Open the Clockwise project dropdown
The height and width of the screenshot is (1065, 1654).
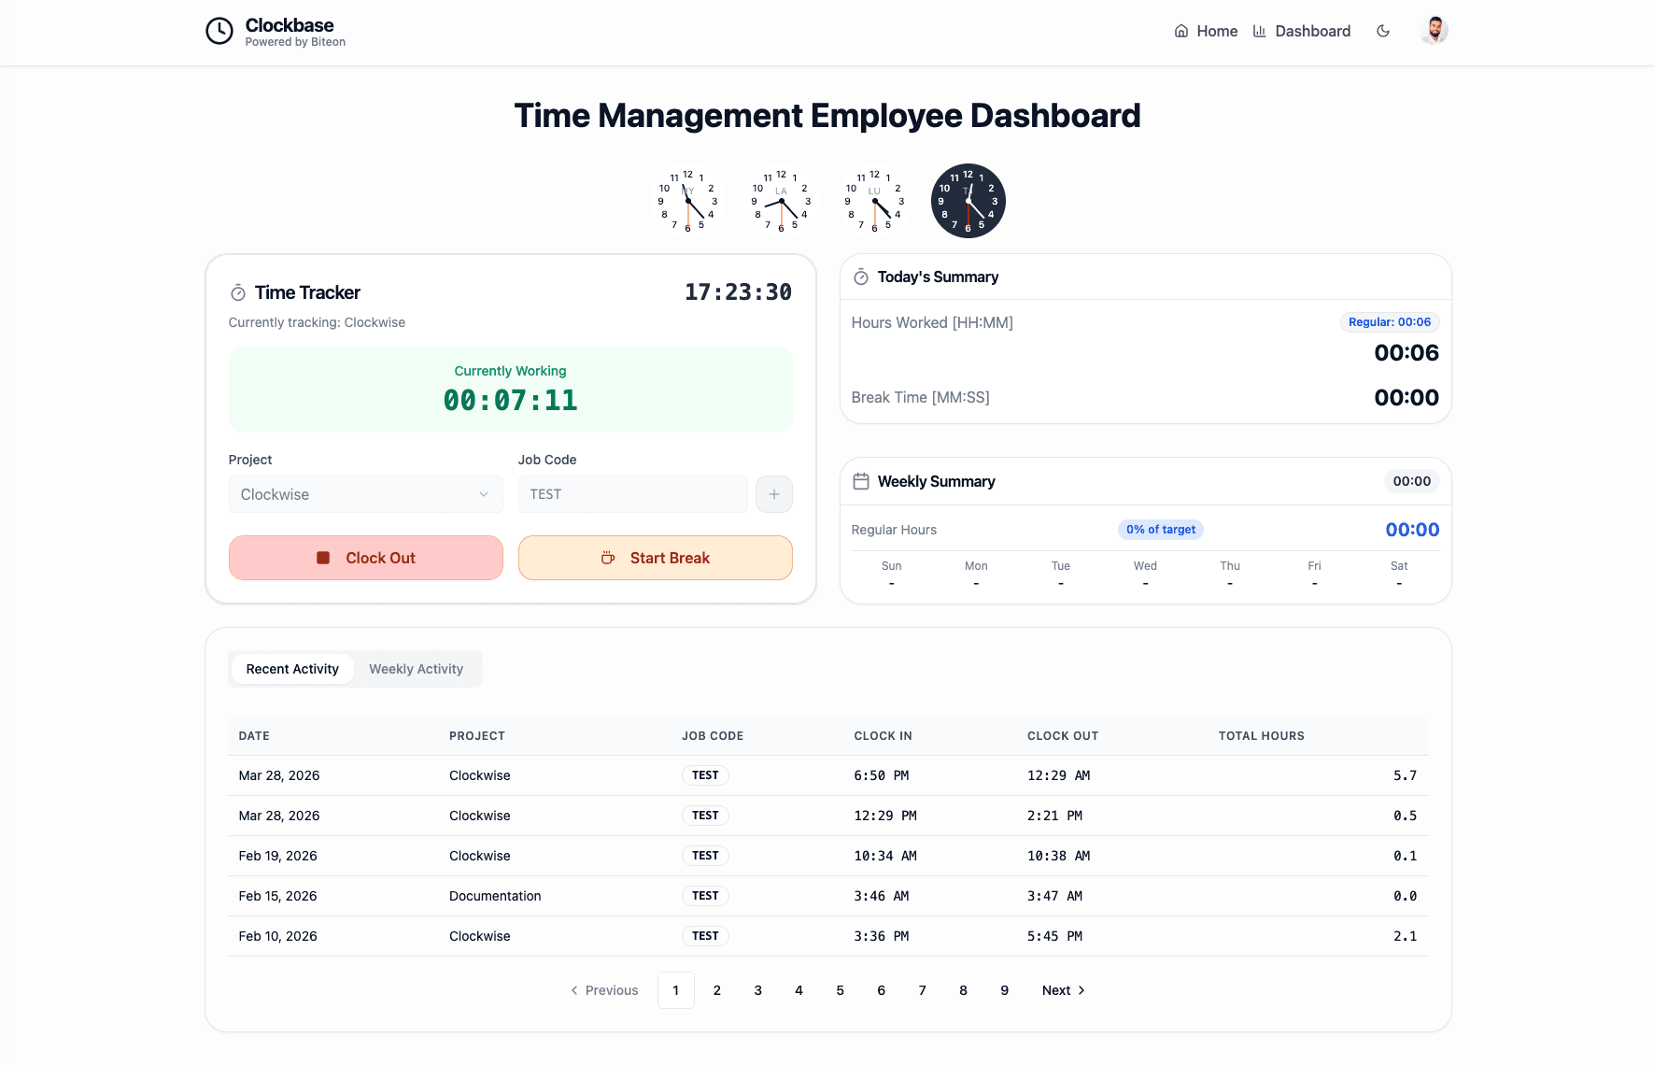(365, 494)
